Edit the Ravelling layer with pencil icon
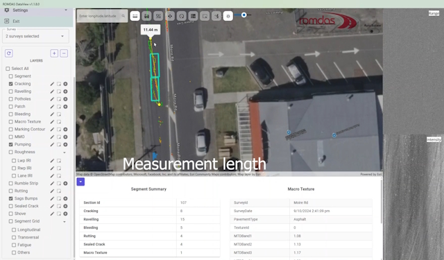 (x=52, y=92)
